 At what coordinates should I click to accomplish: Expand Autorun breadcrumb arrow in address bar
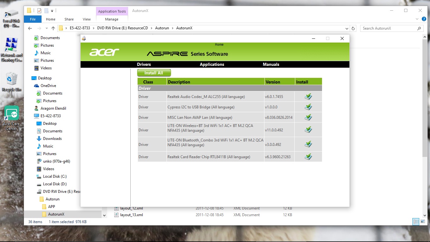tap(173, 28)
